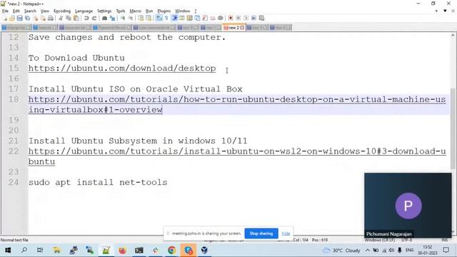Open the View menu
This screenshot has height=257, width=457.
pos(44,11)
